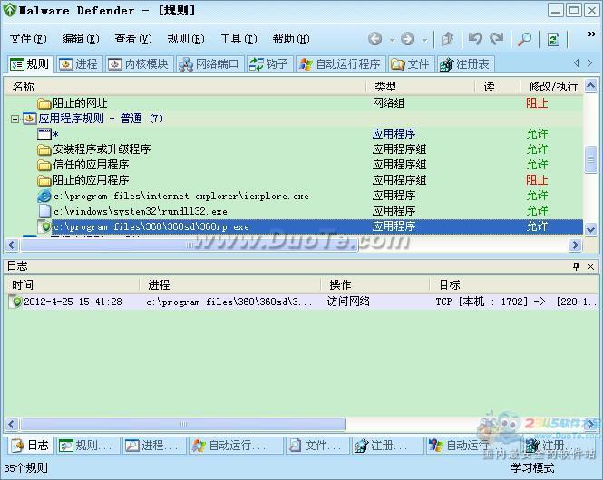Click the Forward navigation arrow icon
Viewport: 603px width, 480px height.
[408, 39]
